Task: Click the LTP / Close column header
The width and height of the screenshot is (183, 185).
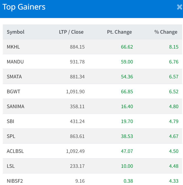Action: click(x=71, y=32)
